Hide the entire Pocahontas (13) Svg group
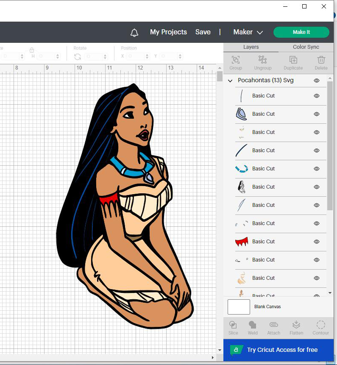The width and height of the screenshot is (337, 365). [x=317, y=81]
